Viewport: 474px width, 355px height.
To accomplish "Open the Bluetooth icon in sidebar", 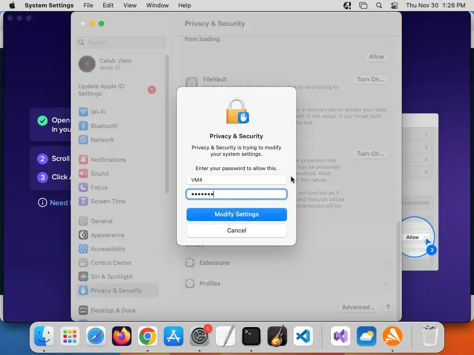I will coord(83,126).
